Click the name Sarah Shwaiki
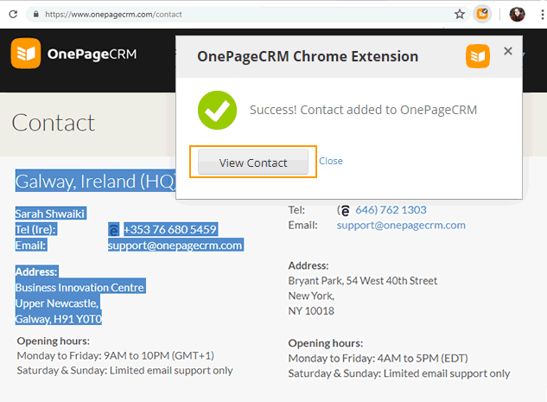Viewport: 547px width, 402px height. pyautogui.click(x=50, y=214)
